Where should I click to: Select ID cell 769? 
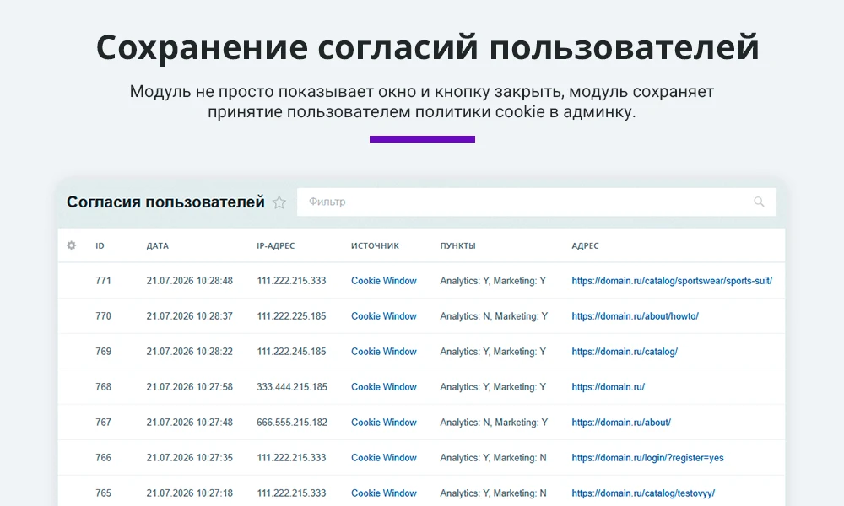(103, 352)
